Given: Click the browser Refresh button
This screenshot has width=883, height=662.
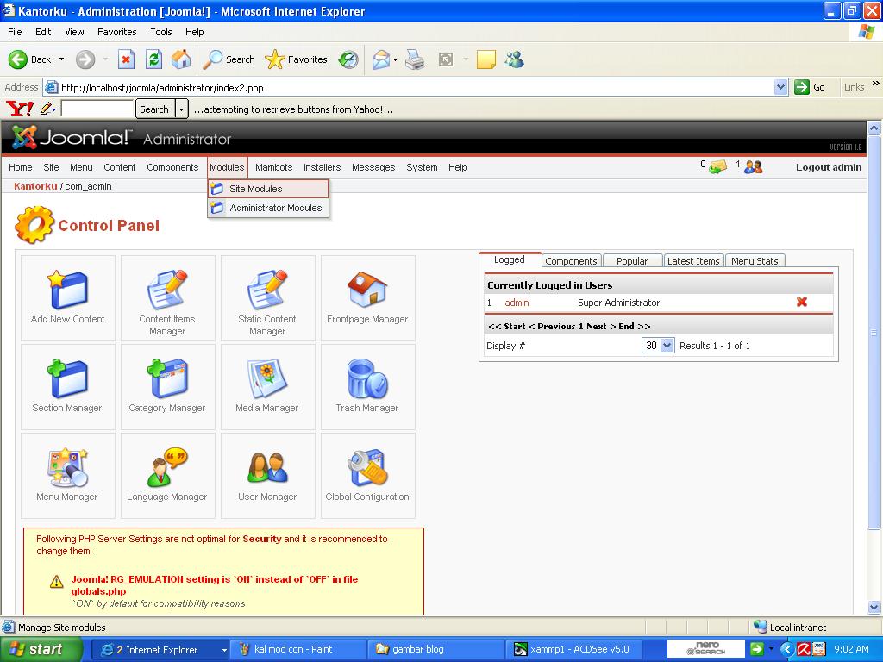Looking at the screenshot, I should pos(153,59).
